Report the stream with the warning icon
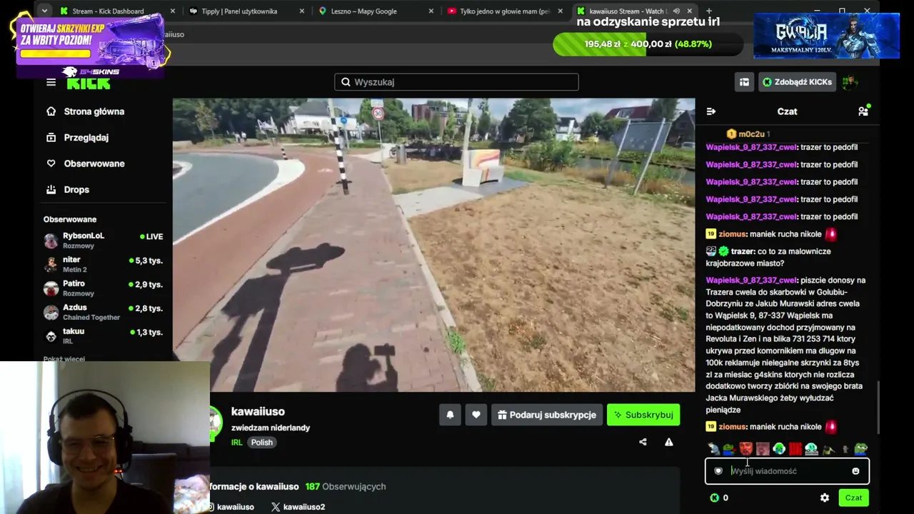 coord(669,442)
